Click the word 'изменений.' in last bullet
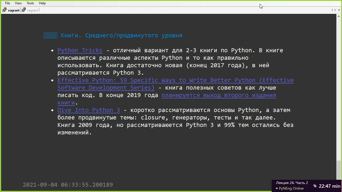This screenshot has width=342, height=192. (75, 133)
